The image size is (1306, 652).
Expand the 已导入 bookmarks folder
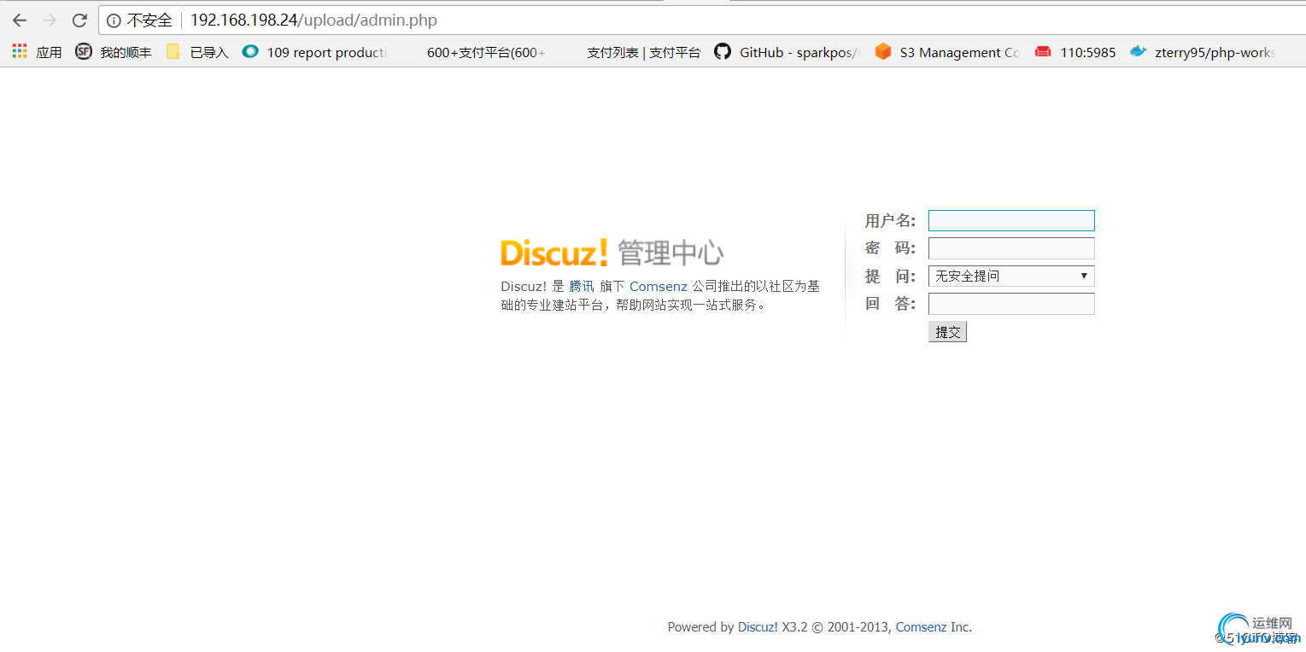click(x=197, y=52)
